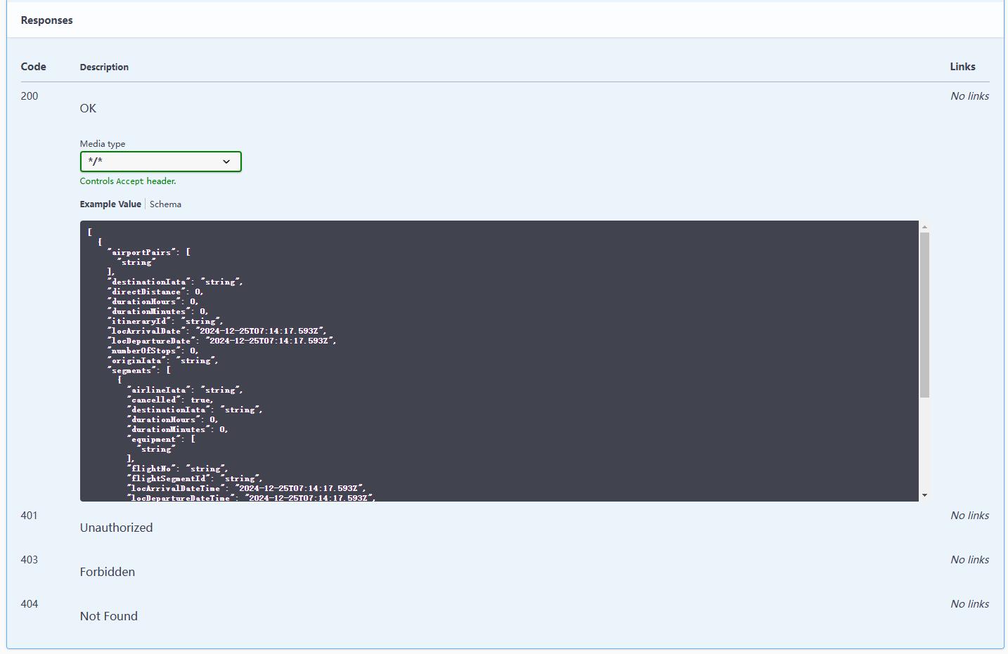Image resolution: width=1008 pixels, height=654 pixels.
Task: Click "No links" in the 200 row
Action: pos(969,96)
